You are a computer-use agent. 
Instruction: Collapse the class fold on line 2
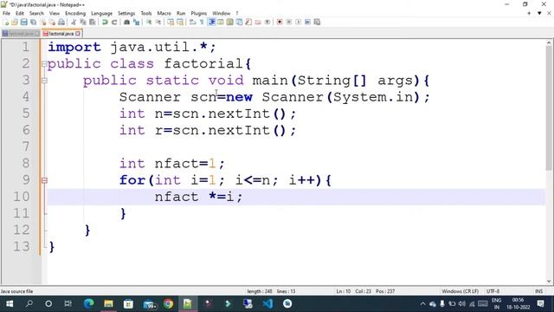[x=44, y=64]
